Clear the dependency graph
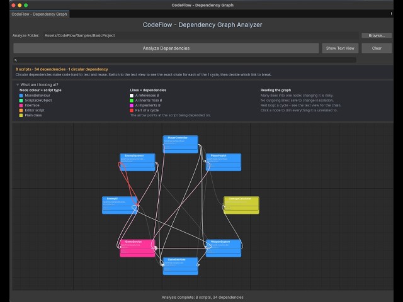 point(377,48)
